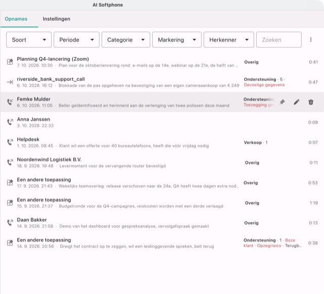The width and height of the screenshot is (324, 294).
Task: Click the Verkoop · 1 category label
Action: pyautogui.click(x=256, y=142)
